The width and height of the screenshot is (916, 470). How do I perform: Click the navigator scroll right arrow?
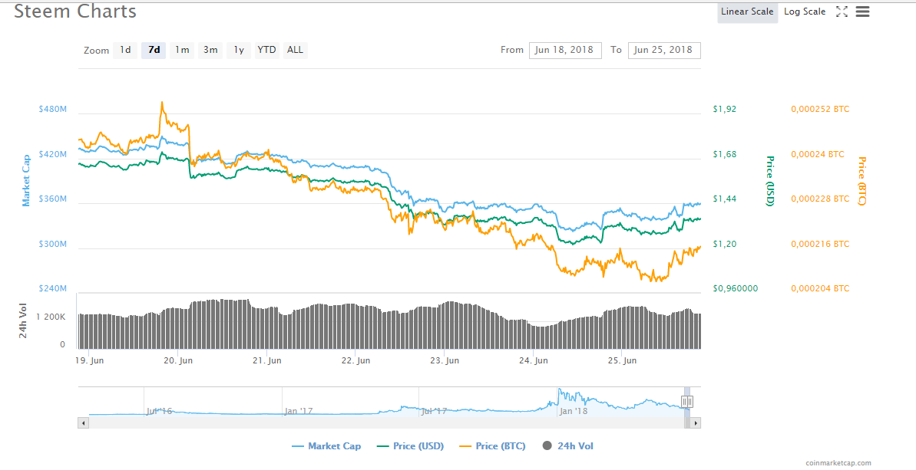695,423
